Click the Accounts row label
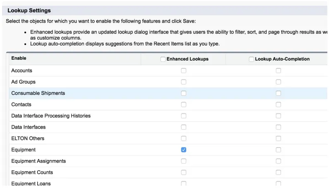 point(22,71)
